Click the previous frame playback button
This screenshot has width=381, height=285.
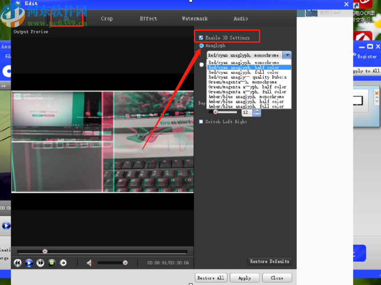click(17, 263)
